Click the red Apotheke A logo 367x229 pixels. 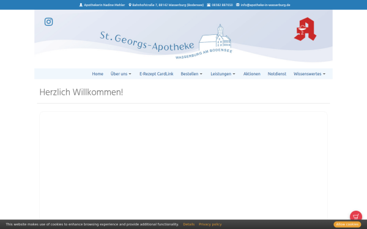point(305,29)
